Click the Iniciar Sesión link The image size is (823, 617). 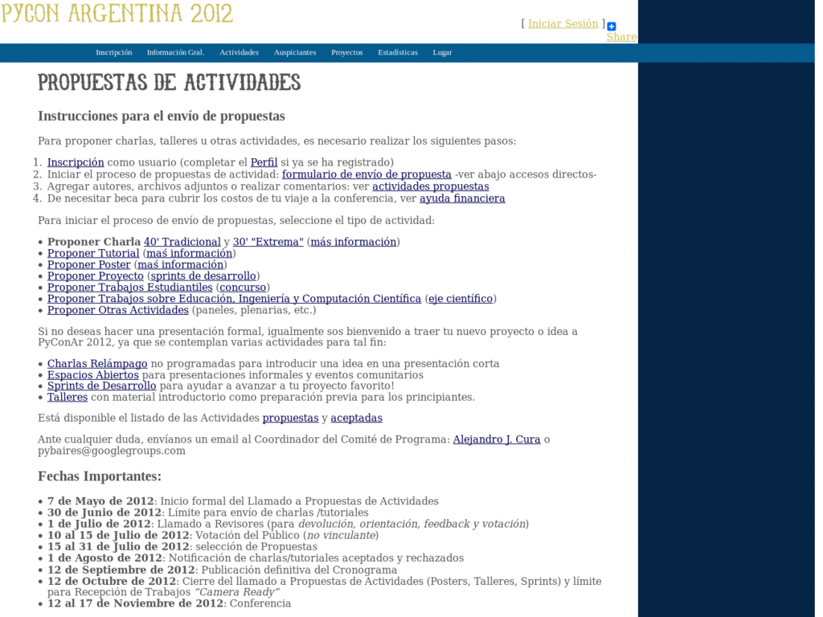pos(563,23)
